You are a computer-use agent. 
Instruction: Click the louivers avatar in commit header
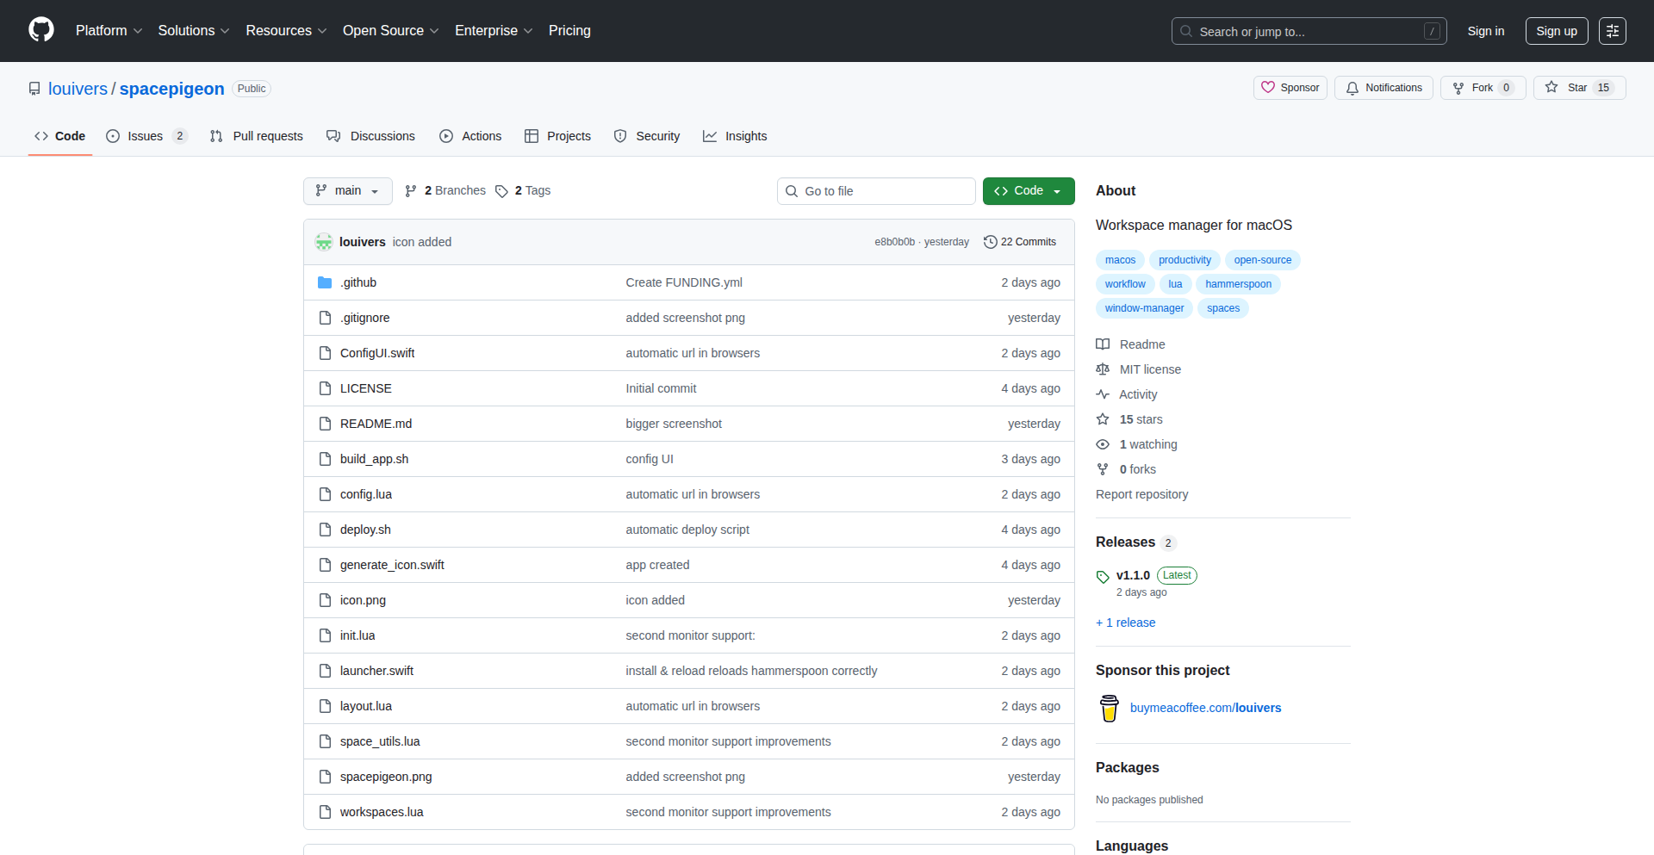click(324, 242)
